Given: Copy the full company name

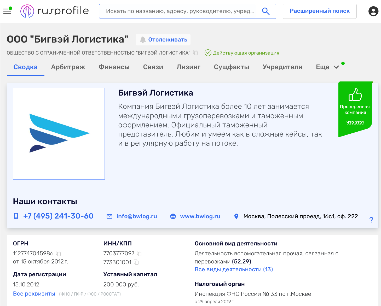Looking at the screenshot, I should [x=195, y=52].
